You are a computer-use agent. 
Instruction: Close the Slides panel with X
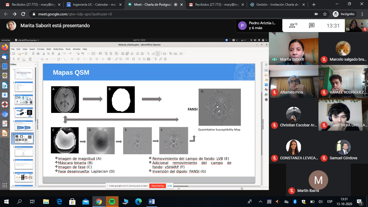35,64
